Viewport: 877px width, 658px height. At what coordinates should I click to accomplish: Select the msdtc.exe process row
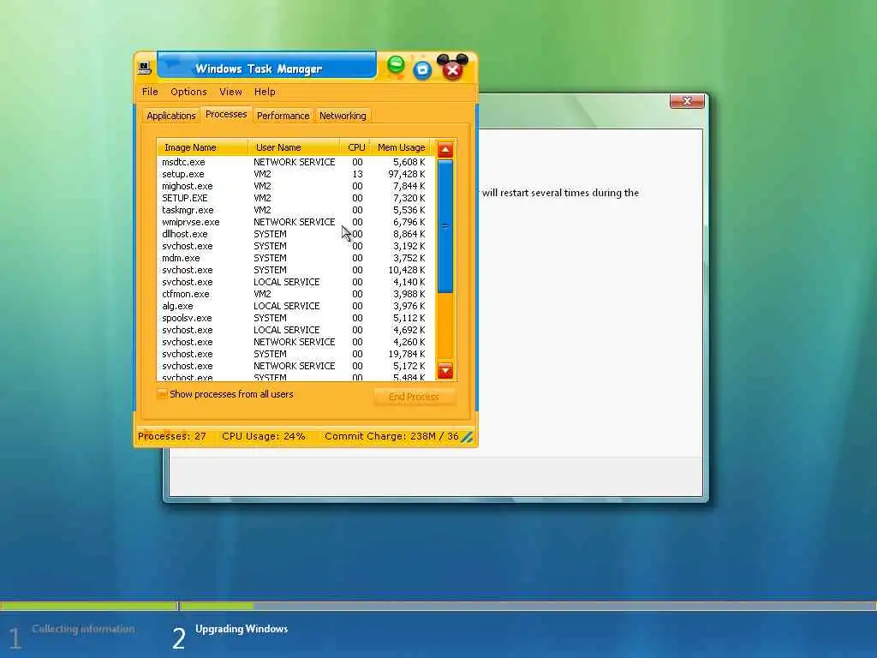(x=295, y=162)
